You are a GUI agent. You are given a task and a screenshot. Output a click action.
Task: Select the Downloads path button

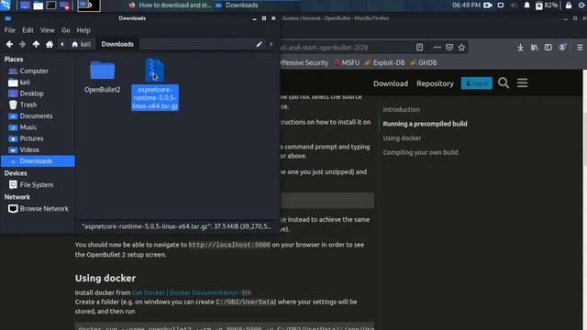click(x=117, y=44)
